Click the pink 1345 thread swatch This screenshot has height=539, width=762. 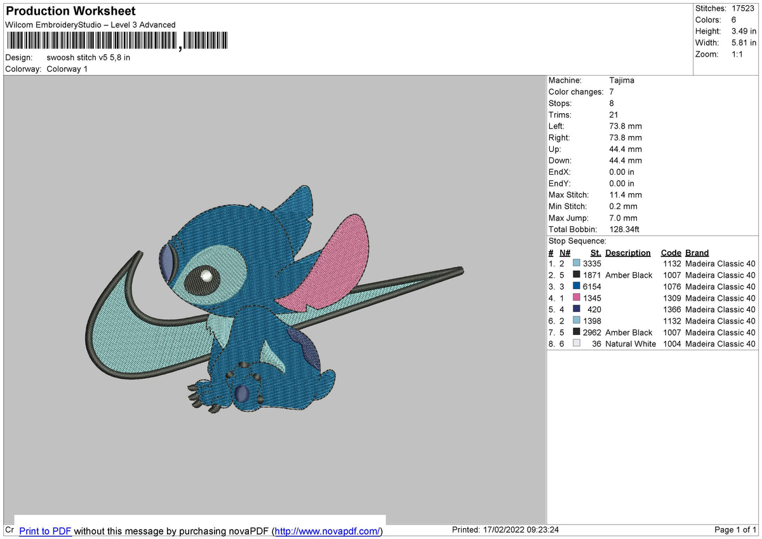coord(578,298)
